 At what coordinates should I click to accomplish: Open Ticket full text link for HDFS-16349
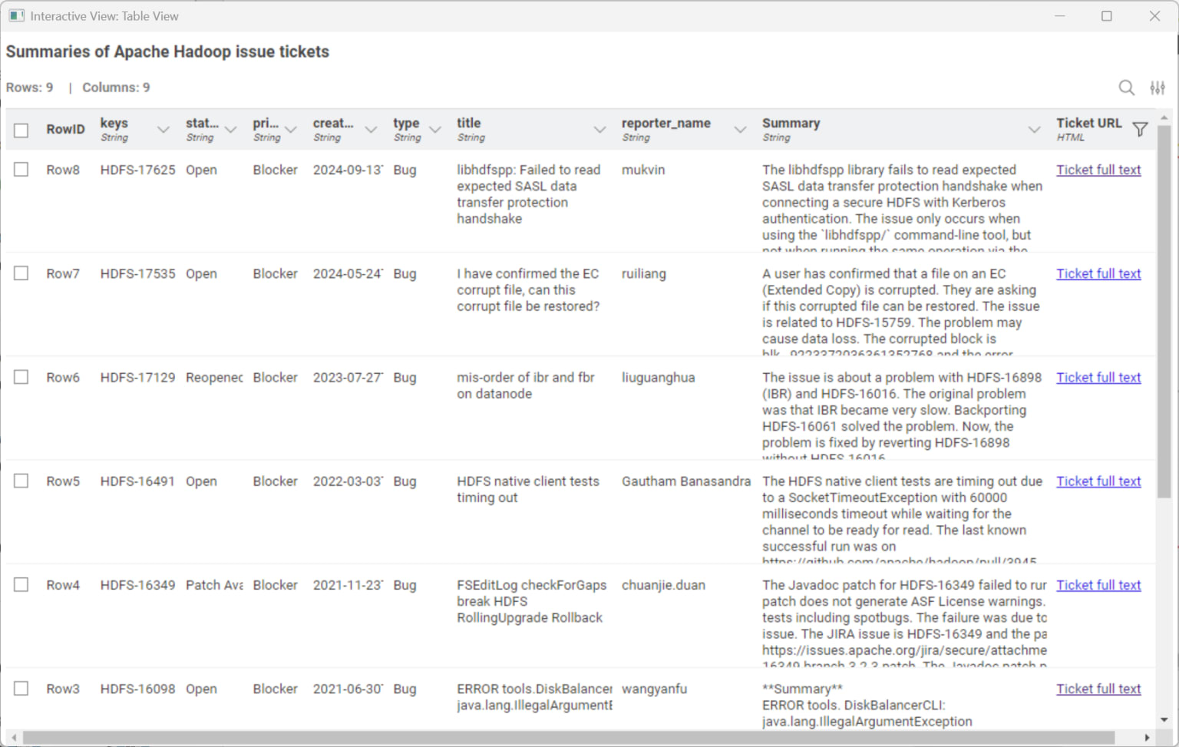pyautogui.click(x=1098, y=584)
